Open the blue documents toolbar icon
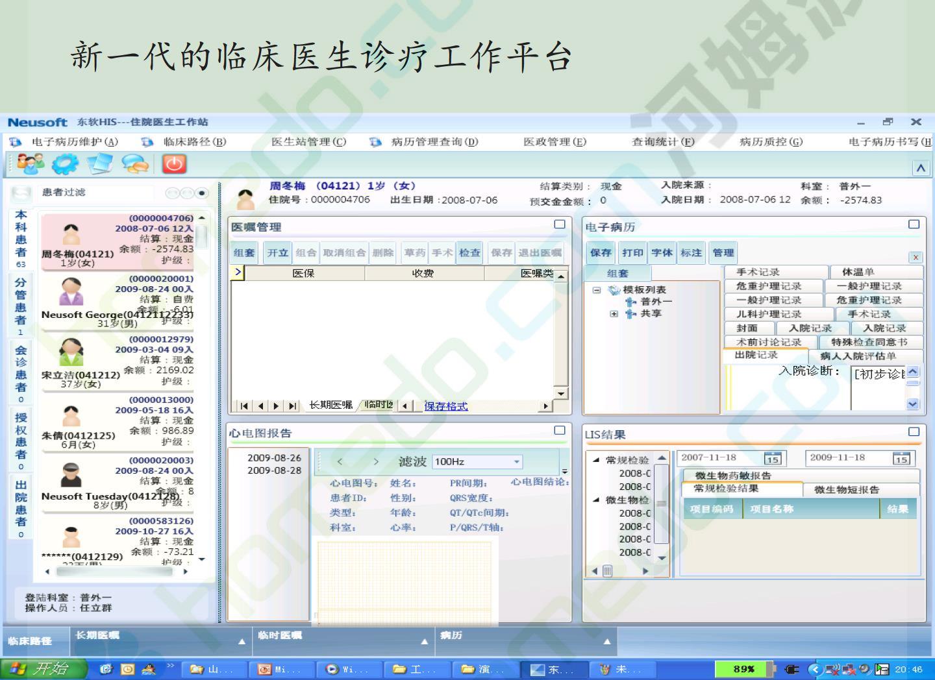 [x=100, y=164]
